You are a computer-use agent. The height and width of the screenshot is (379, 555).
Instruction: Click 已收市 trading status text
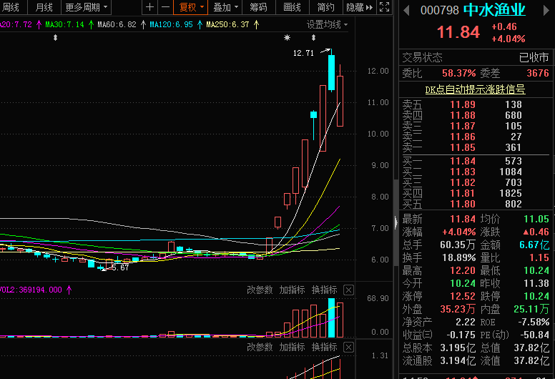[x=534, y=57]
